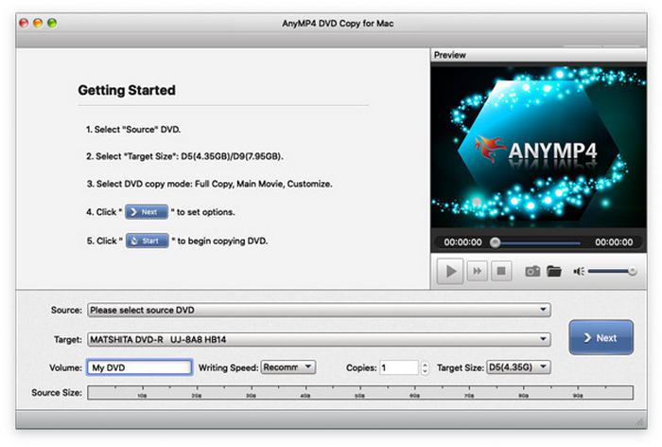Screen dimensions: 662x447
Task: Open the Writing Speed dropdown
Action: click(288, 367)
